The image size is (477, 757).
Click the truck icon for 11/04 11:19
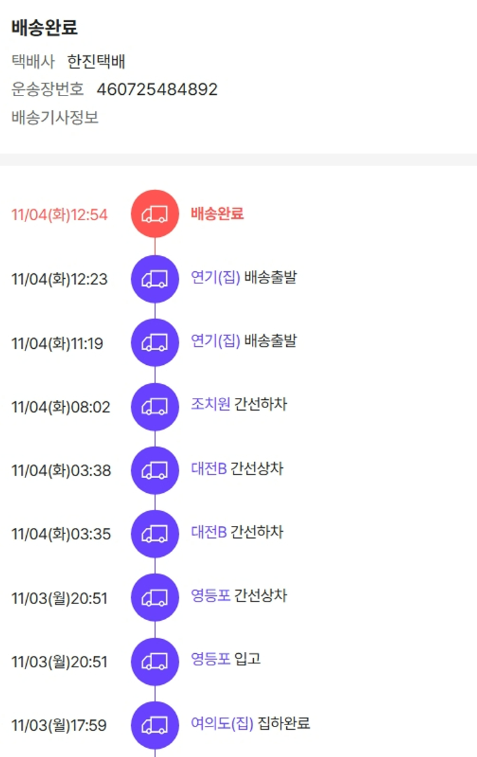155,343
